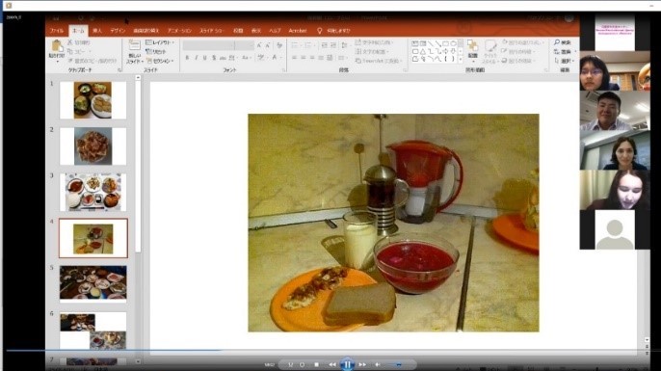Select the Bold formatting icon
The image size is (661, 371).
[187, 58]
